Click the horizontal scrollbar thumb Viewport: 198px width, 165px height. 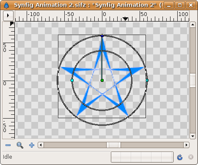coord(113,145)
